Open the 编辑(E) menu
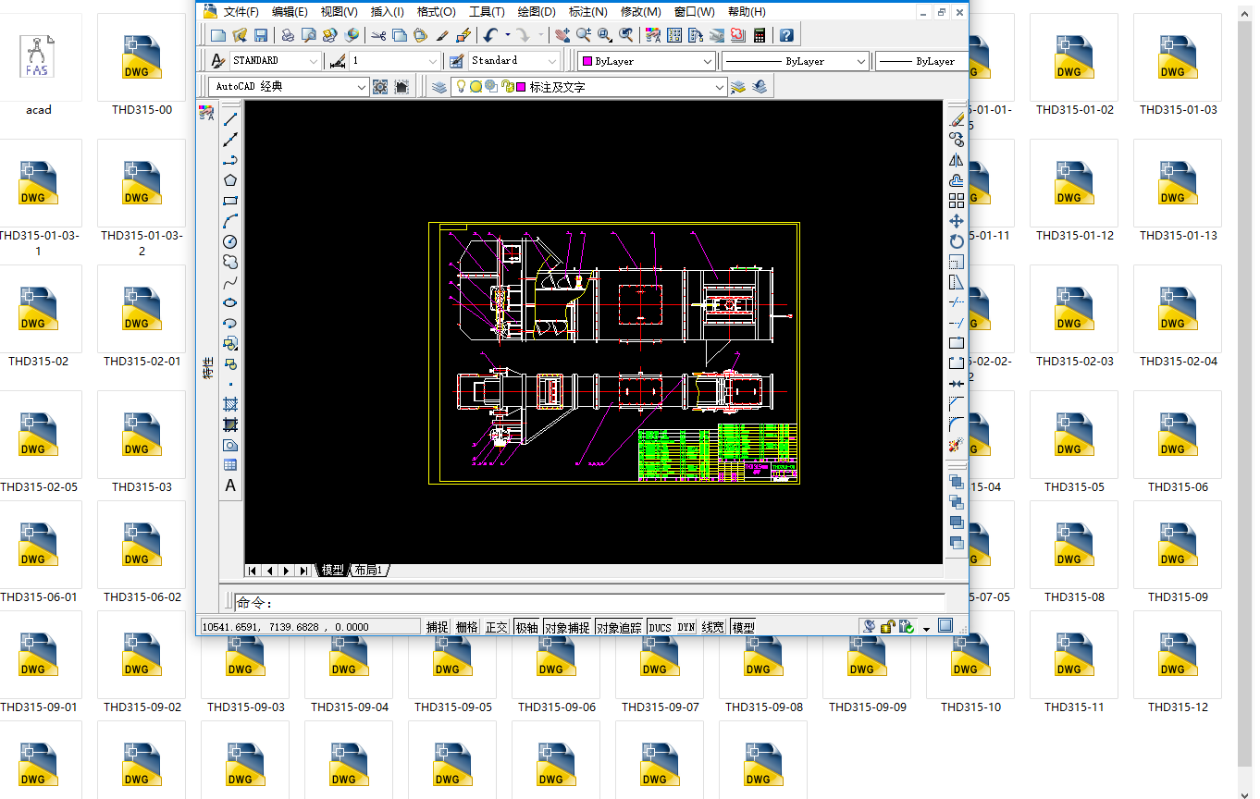 coord(290,12)
